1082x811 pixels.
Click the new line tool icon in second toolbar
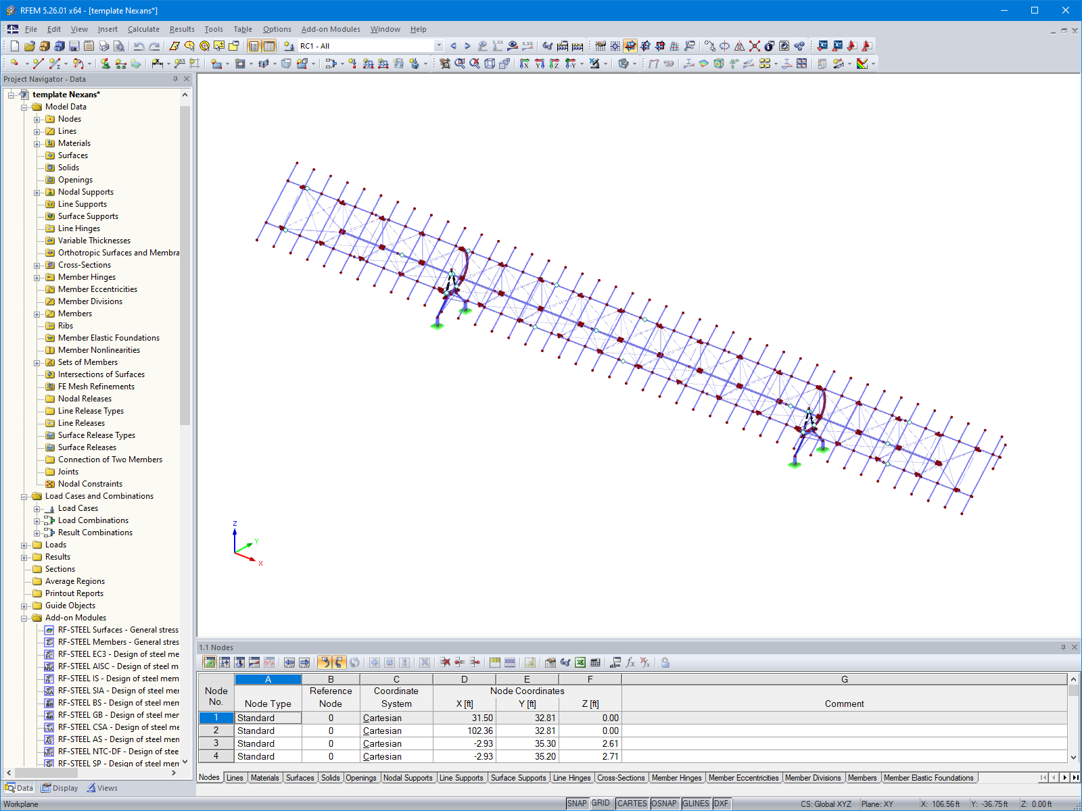click(39, 64)
